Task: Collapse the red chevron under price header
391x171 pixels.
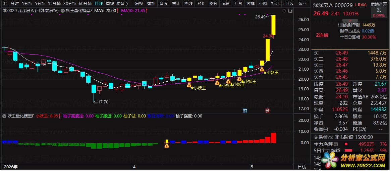Action: (350, 20)
